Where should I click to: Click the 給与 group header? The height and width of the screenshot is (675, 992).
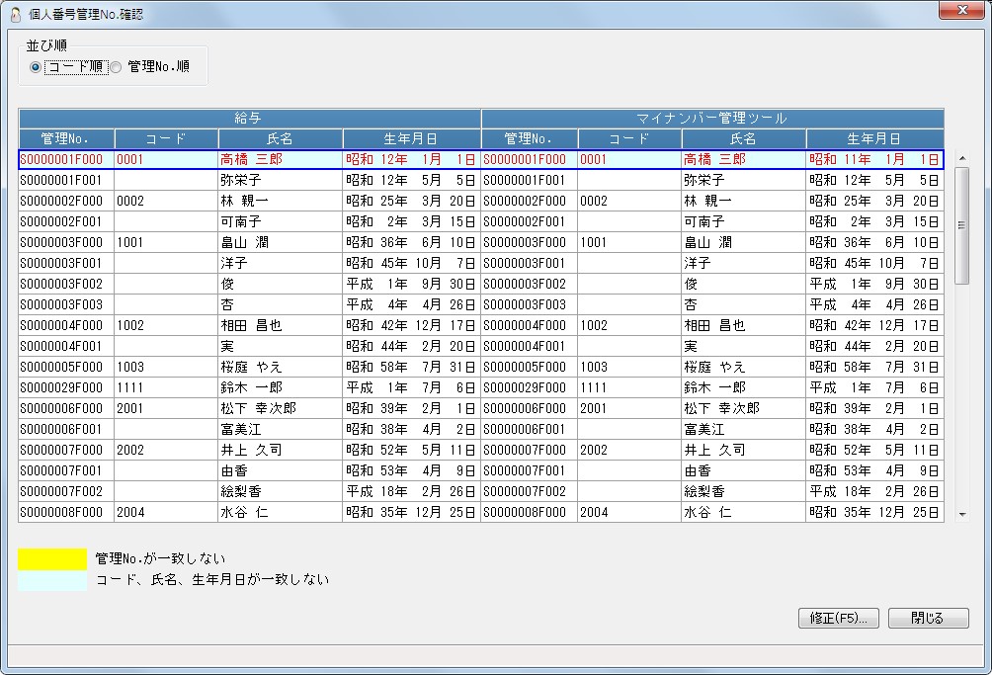[249, 118]
